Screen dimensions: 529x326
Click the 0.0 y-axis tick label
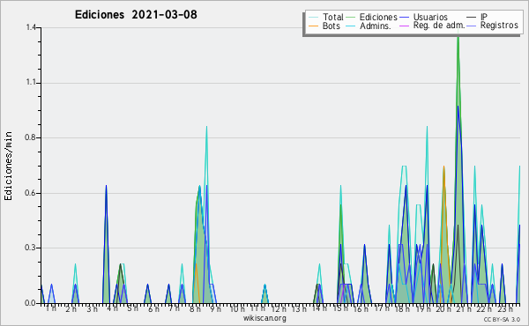31,303
